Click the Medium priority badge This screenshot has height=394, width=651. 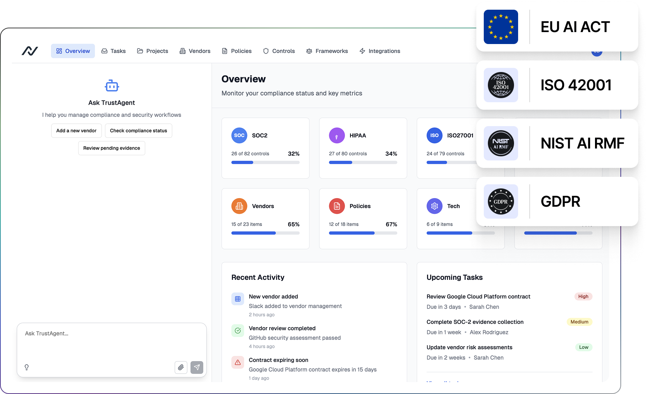pos(579,322)
